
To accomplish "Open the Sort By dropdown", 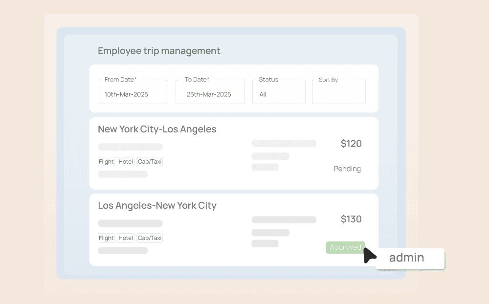I will 338,92.
